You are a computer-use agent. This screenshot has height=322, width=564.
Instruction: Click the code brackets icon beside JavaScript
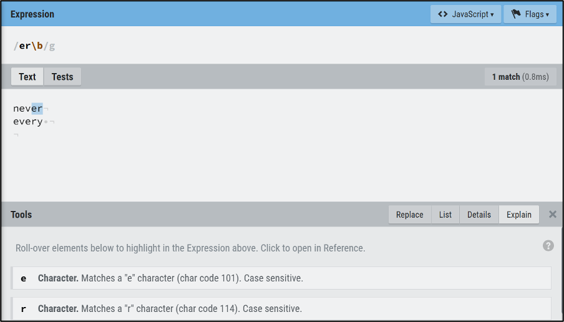coord(442,14)
